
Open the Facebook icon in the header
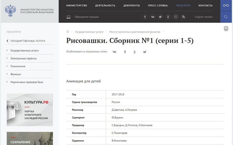coord(145,17)
